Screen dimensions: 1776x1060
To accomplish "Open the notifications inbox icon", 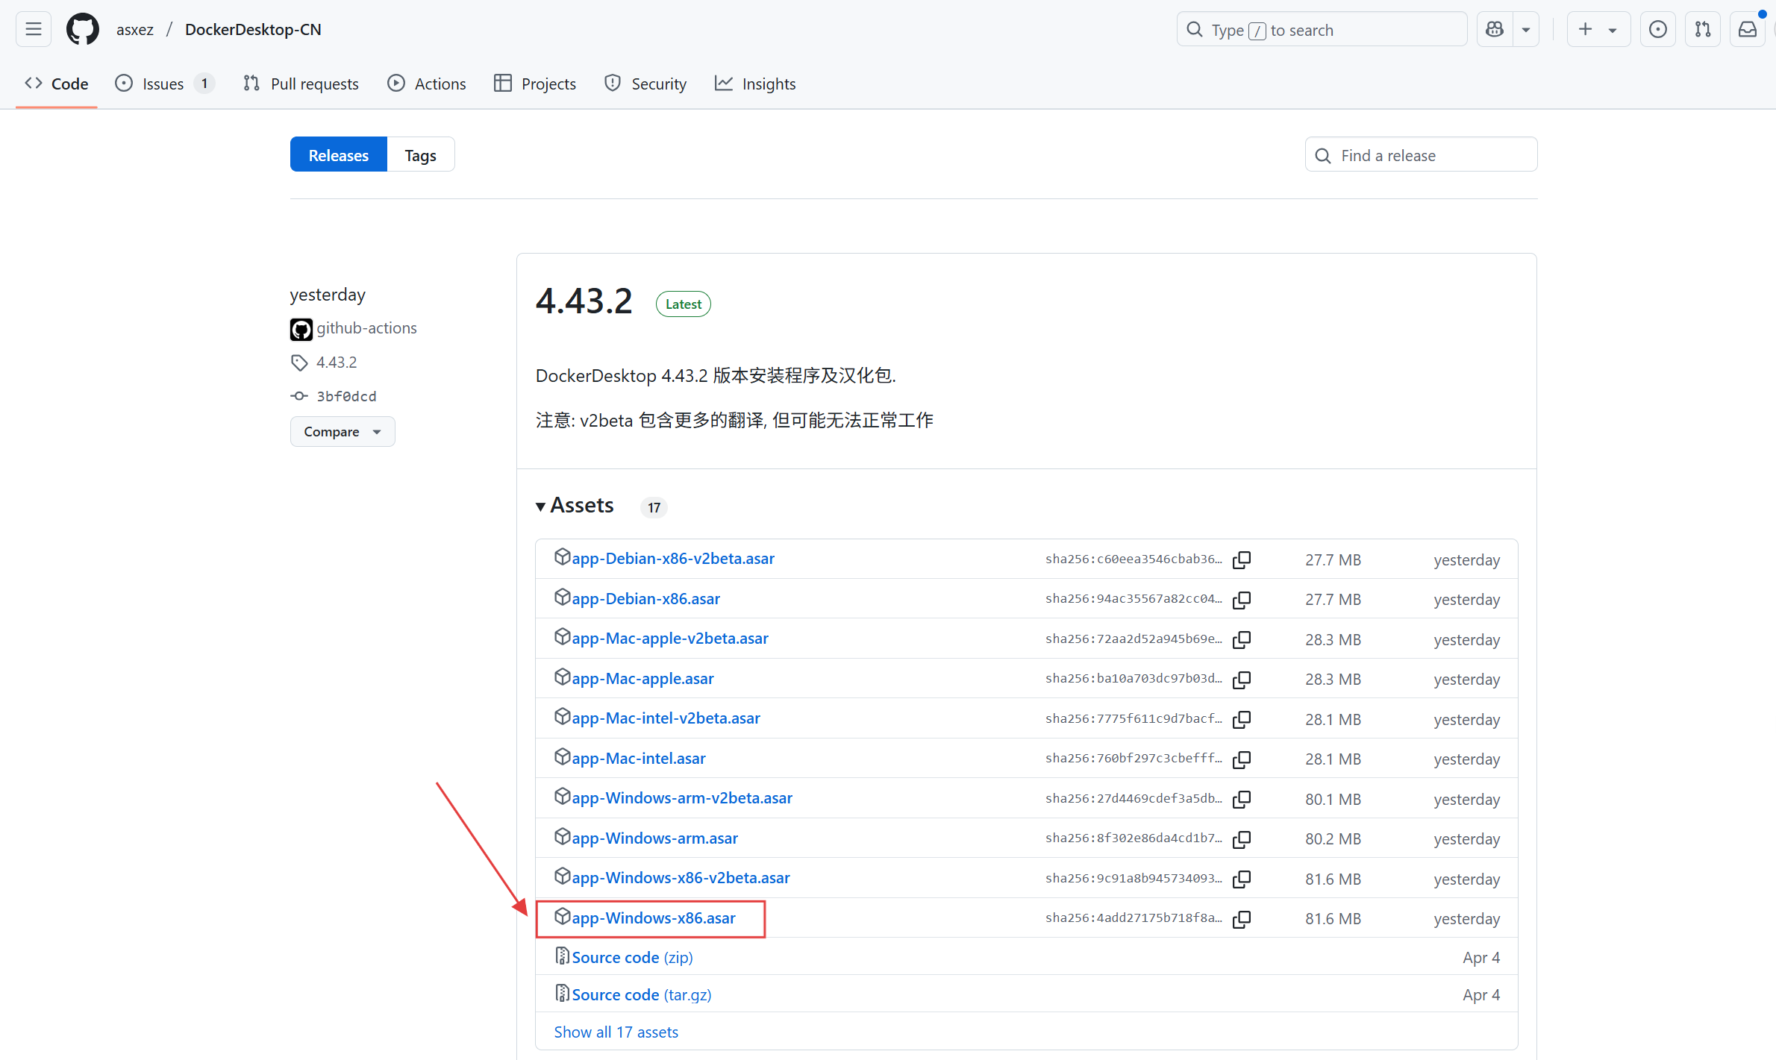I will click(1747, 30).
